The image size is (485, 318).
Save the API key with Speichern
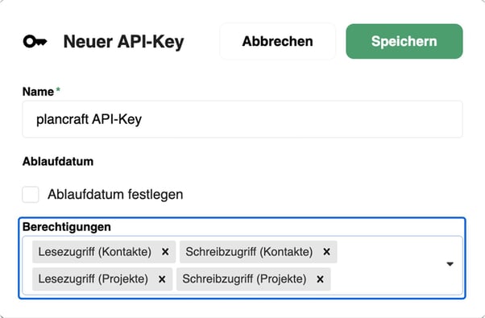coord(404,41)
